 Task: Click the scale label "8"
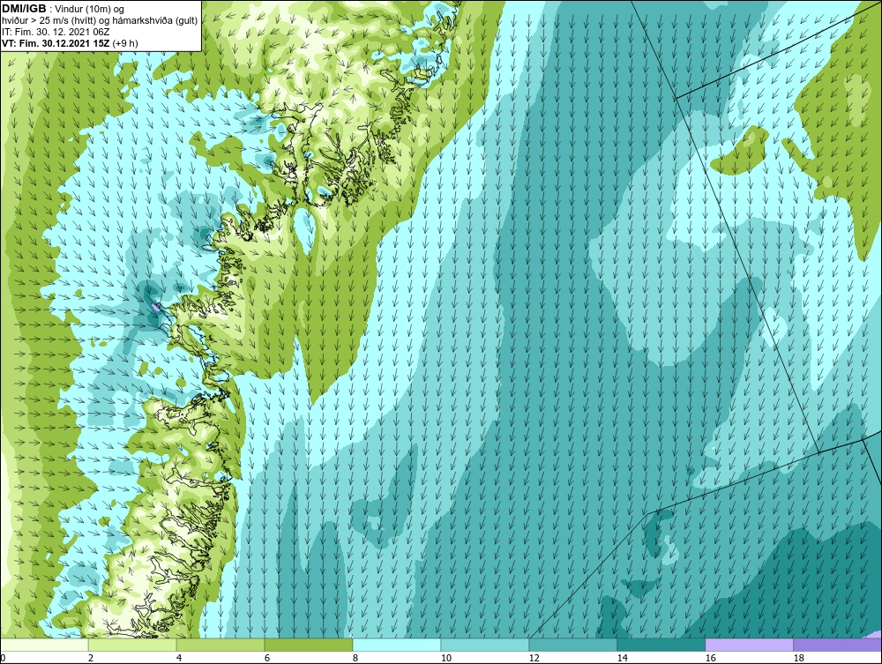[355, 658]
